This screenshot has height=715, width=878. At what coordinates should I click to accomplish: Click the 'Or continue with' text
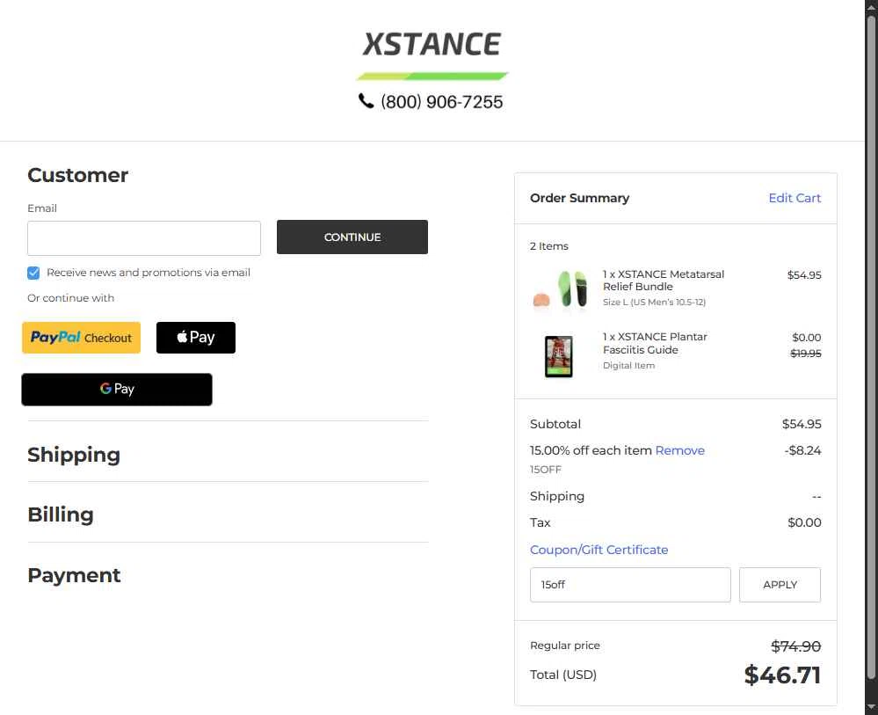coord(70,298)
